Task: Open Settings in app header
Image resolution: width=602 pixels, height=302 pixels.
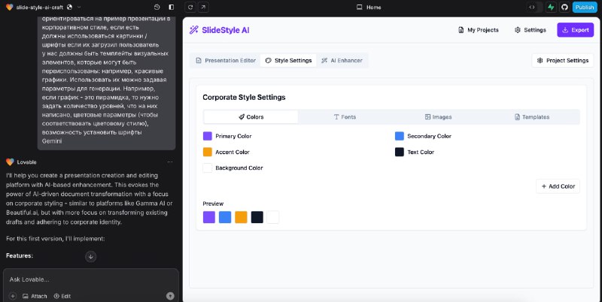Action: coord(531,30)
